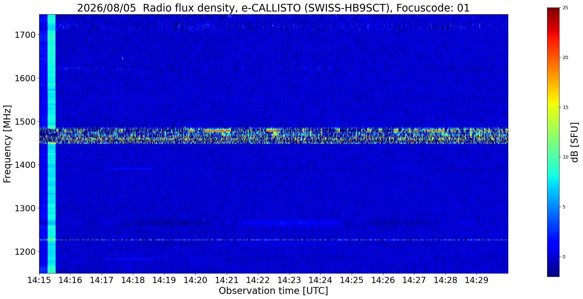Screen dimensions: 583x299
Task: Click the 14:16 time tick label
Action: [x=71, y=280]
